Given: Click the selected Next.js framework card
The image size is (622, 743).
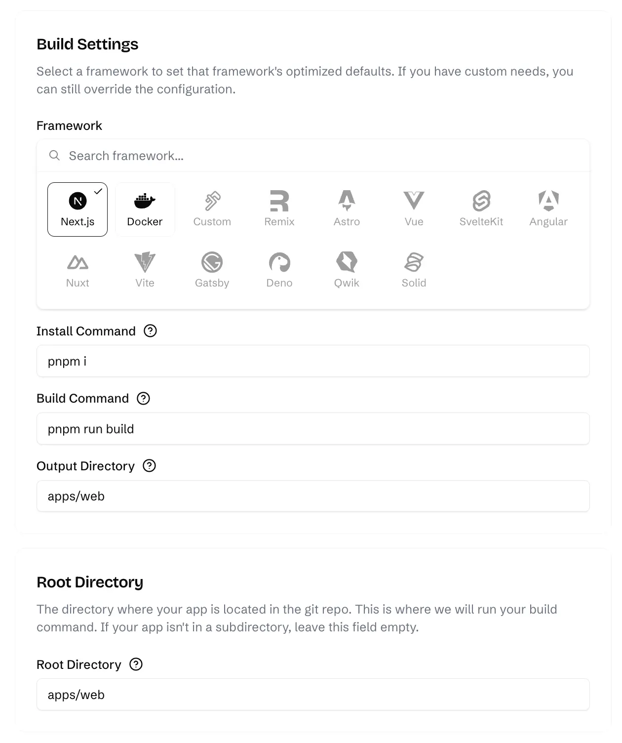Looking at the screenshot, I should (78, 209).
